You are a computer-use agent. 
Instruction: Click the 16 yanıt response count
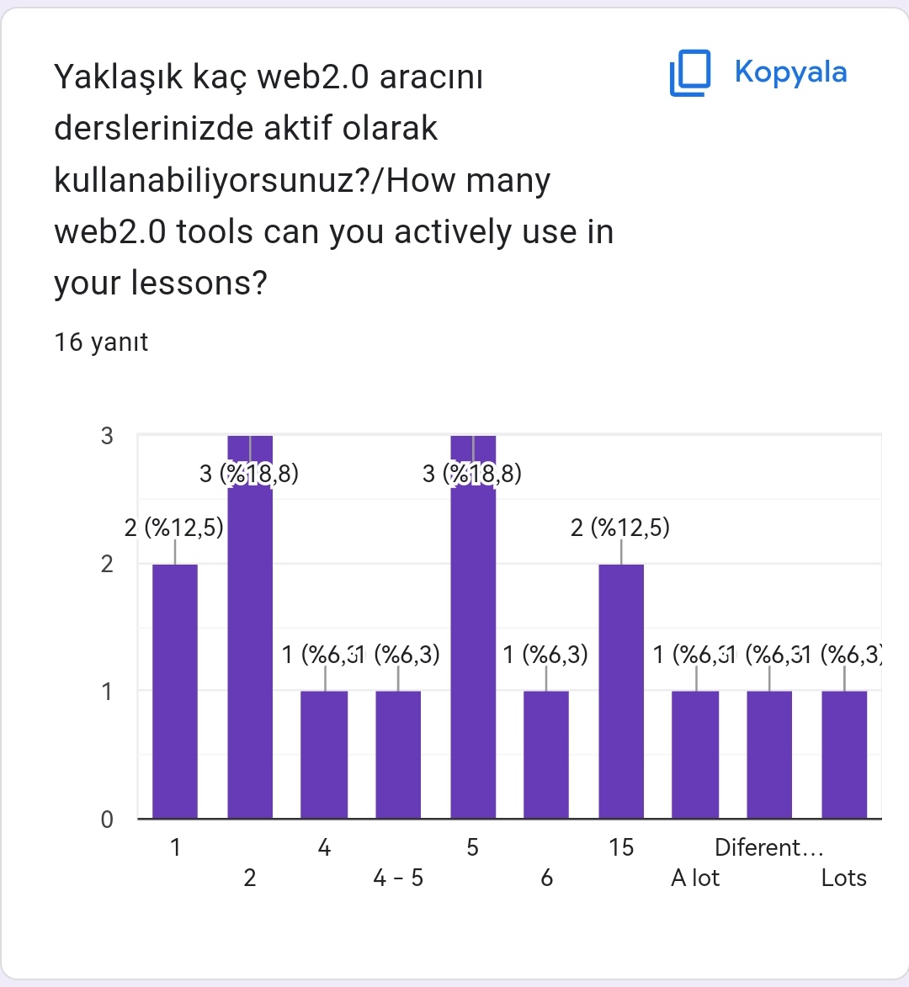tap(101, 342)
